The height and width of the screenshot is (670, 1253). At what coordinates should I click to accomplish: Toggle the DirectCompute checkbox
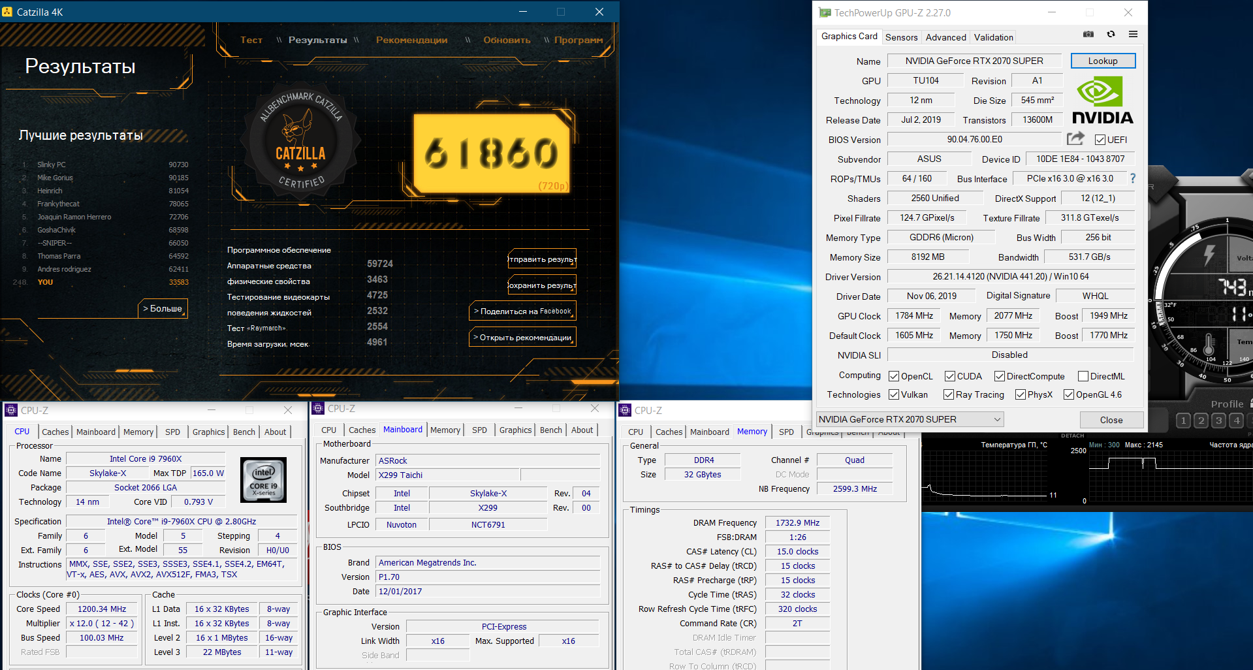pyautogui.click(x=1000, y=376)
